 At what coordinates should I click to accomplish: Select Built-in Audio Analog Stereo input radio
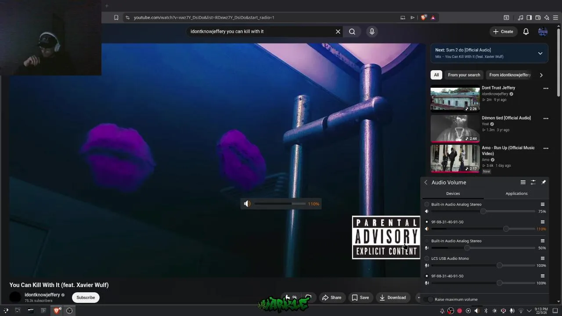pyautogui.click(x=427, y=241)
